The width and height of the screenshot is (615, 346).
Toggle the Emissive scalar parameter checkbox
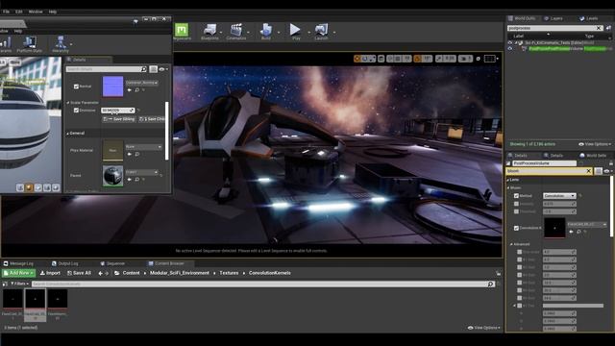coord(76,111)
